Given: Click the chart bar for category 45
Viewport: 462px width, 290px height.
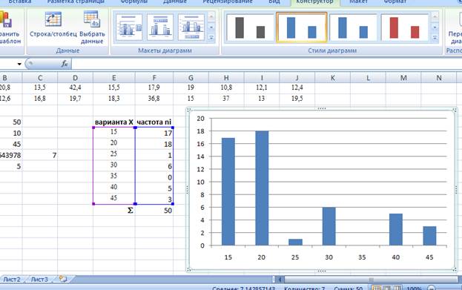Looking at the screenshot, I should click(429, 236).
